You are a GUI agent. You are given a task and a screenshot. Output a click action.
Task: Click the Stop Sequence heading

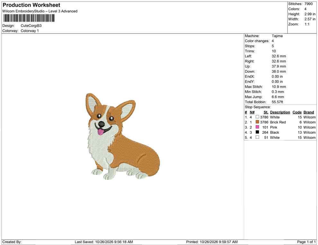[258, 107]
